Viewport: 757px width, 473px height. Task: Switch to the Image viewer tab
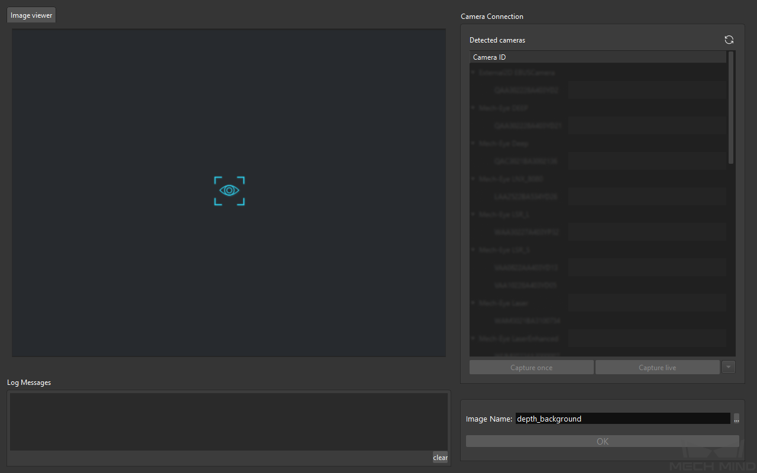(31, 15)
